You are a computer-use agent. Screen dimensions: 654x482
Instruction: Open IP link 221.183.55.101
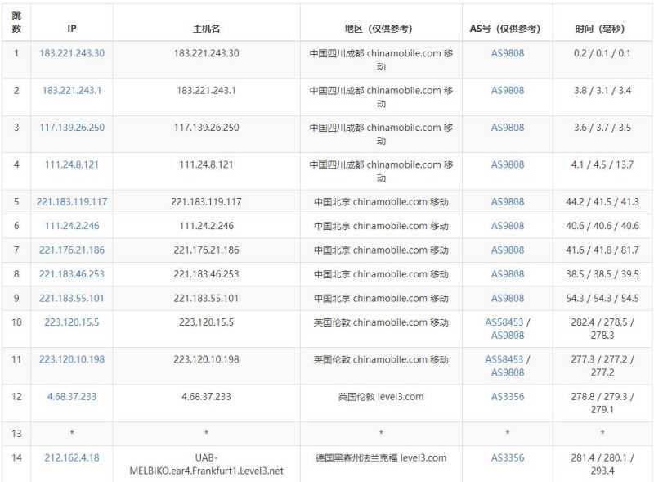pos(72,299)
